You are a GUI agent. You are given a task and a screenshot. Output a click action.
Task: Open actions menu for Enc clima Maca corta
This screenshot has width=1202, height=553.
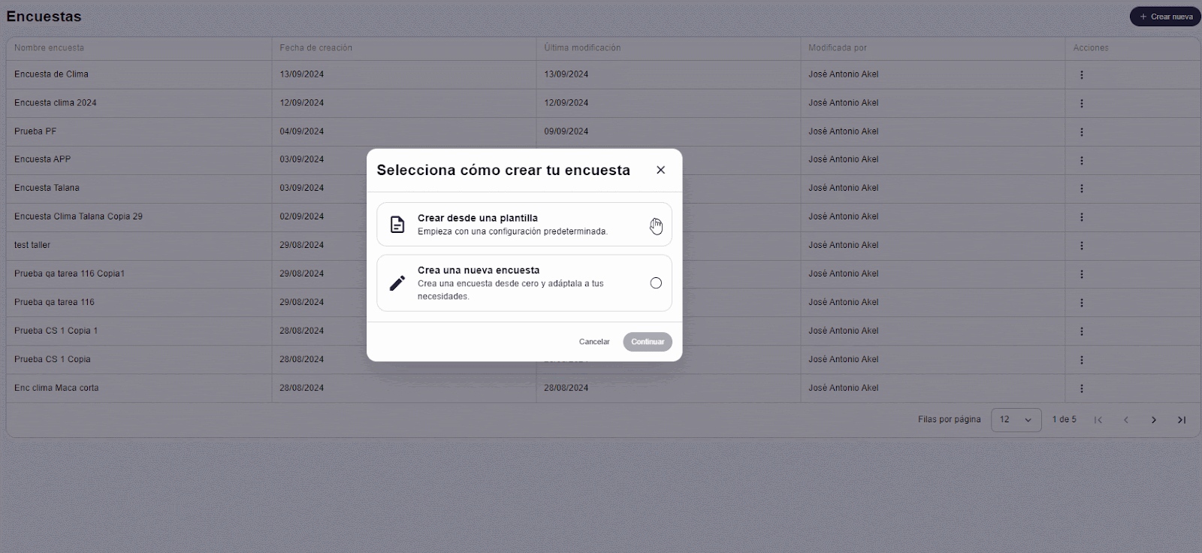coord(1082,388)
